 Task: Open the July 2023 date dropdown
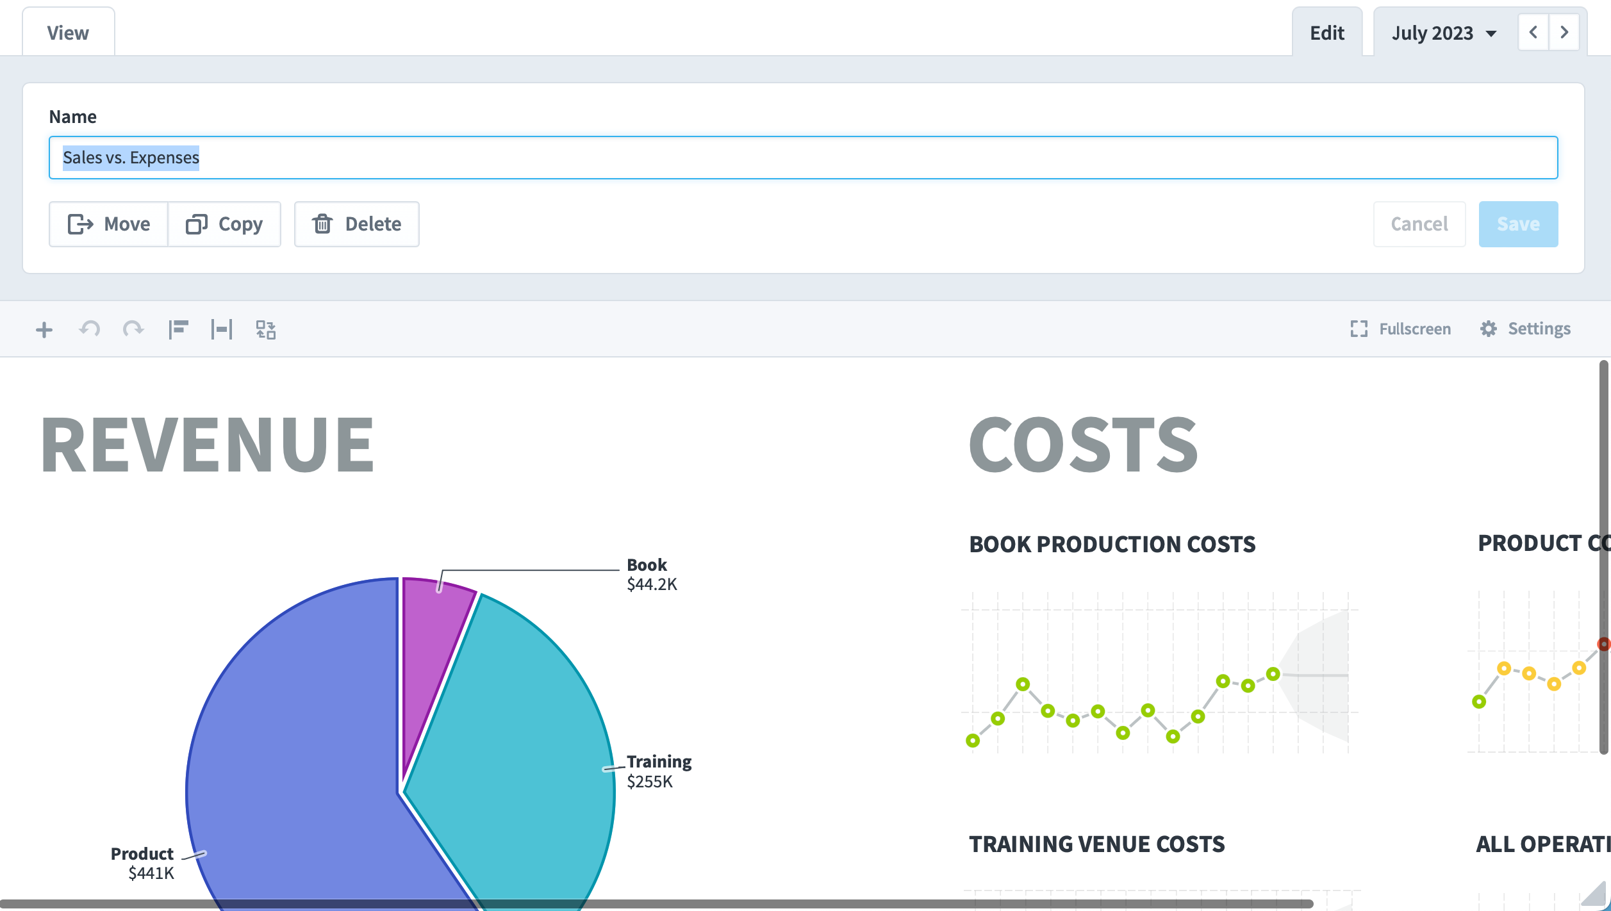[x=1444, y=33]
